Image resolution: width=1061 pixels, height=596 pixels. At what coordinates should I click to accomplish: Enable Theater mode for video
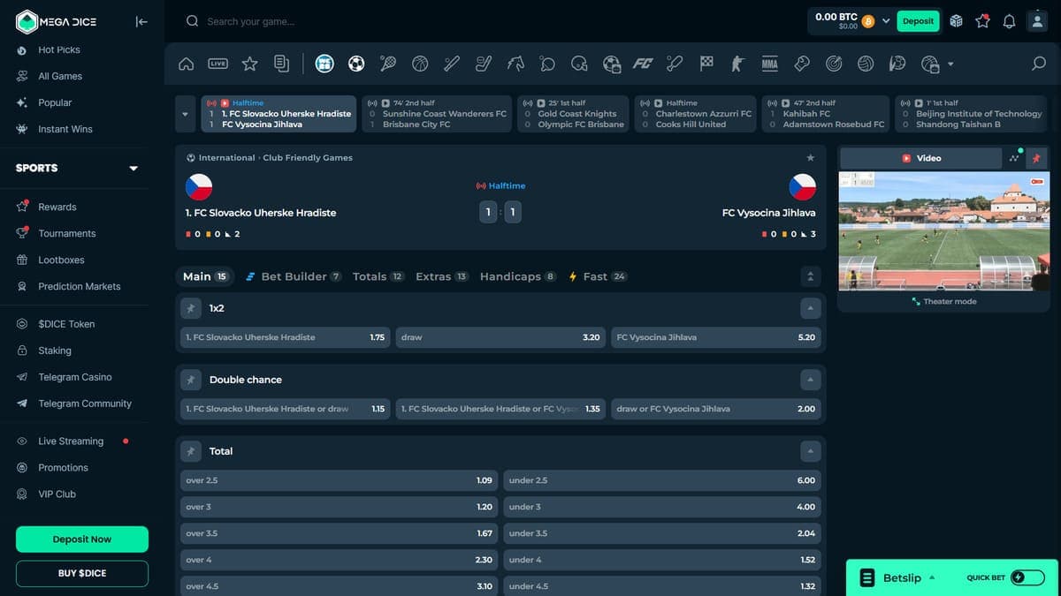pos(944,301)
